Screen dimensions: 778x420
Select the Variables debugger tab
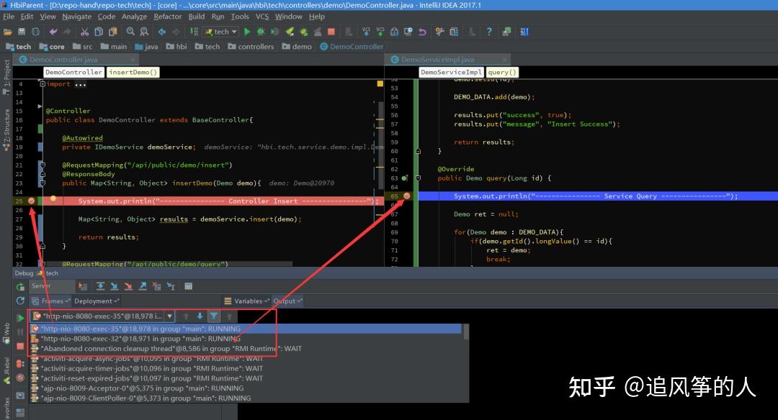pos(246,301)
